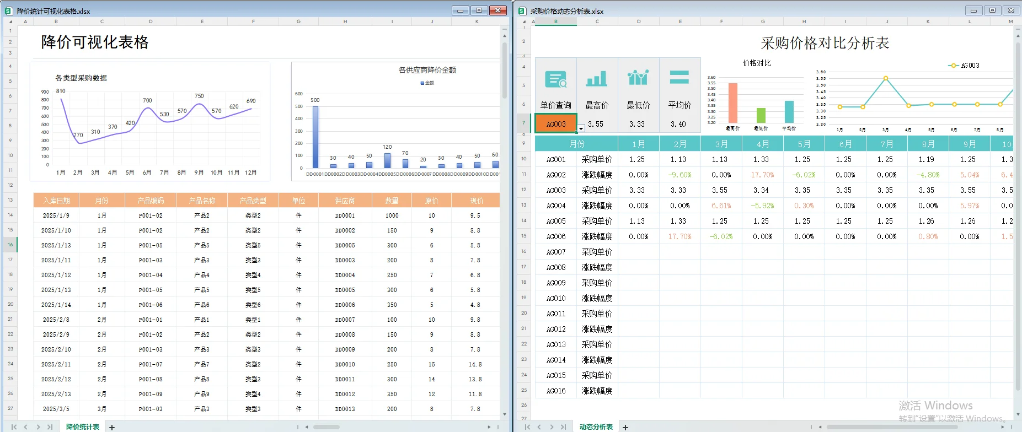This screenshot has height=432, width=1022.
Task: Select column B header in 采购价格动态分析表 window
Action: pos(556,21)
